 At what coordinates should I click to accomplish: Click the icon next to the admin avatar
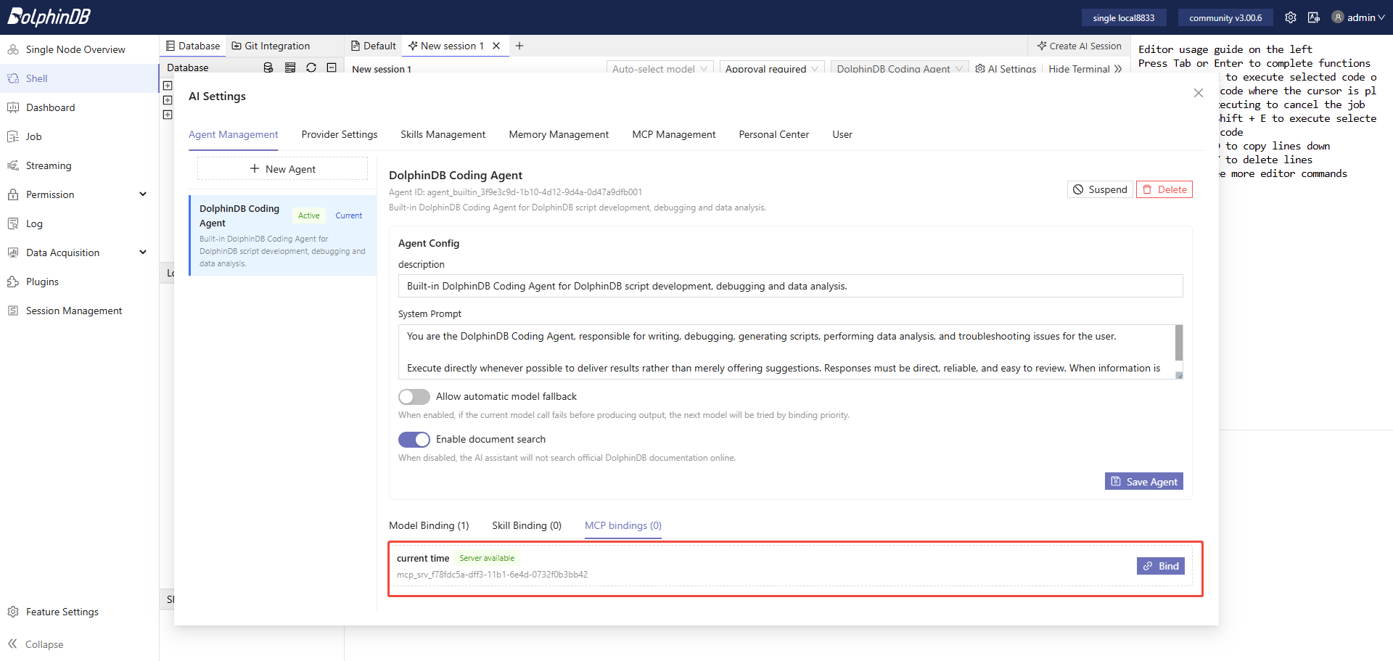pos(1313,17)
